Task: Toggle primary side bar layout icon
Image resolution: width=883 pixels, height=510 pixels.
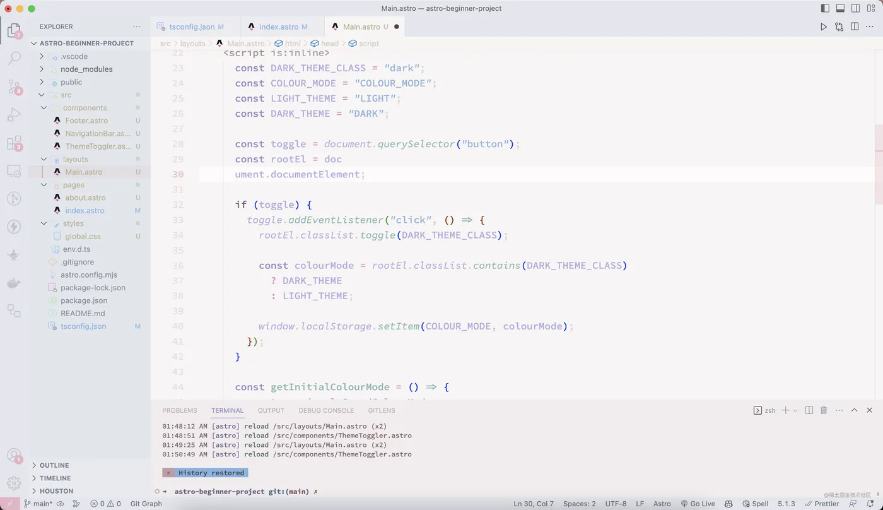Action: pyautogui.click(x=825, y=9)
